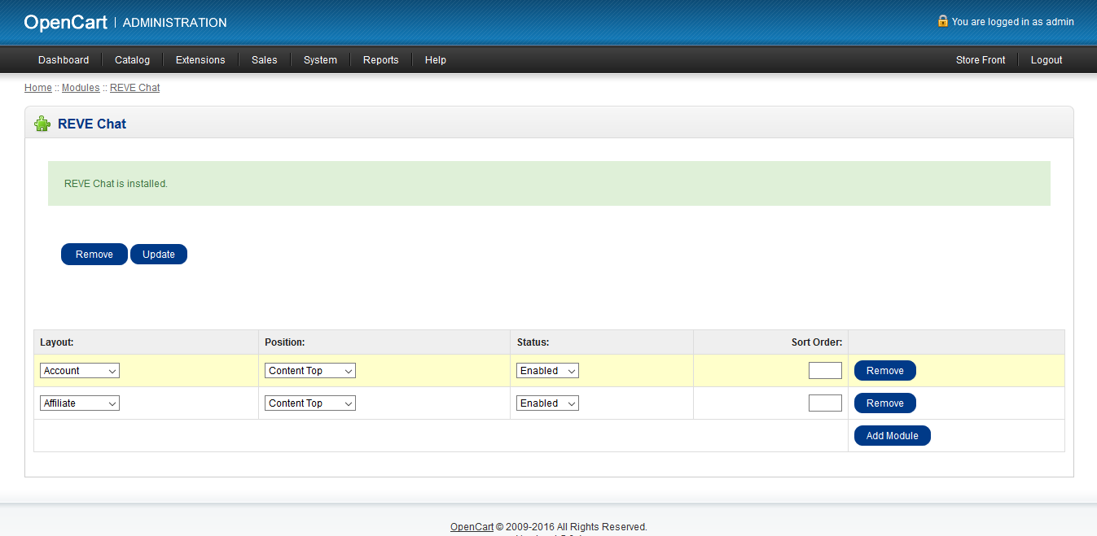
Task: Open the Sales menu
Action: pos(265,59)
